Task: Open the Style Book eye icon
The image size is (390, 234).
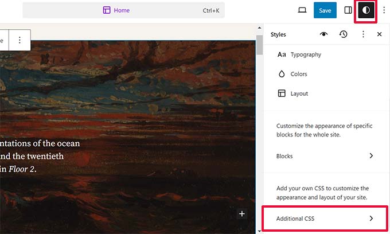Action: point(324,34)
